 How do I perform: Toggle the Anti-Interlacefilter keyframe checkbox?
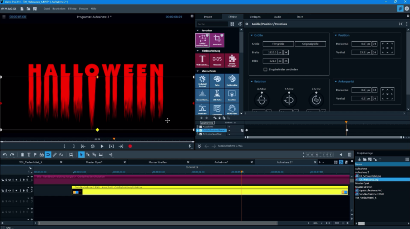click(201, 134)
